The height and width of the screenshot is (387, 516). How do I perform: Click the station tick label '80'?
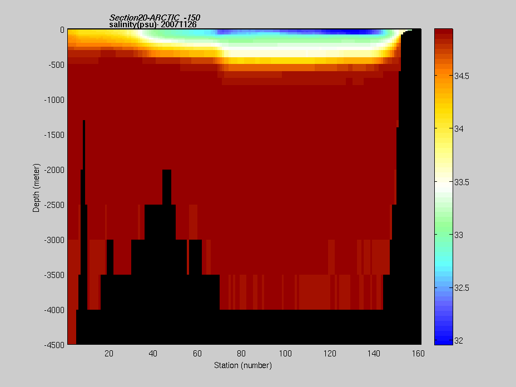click(x=241, y=354)
